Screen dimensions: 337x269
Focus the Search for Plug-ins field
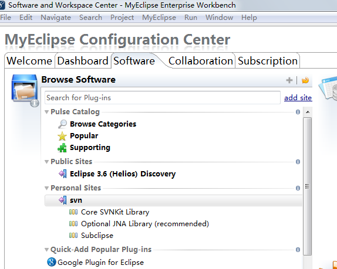[x=163, y=98]
